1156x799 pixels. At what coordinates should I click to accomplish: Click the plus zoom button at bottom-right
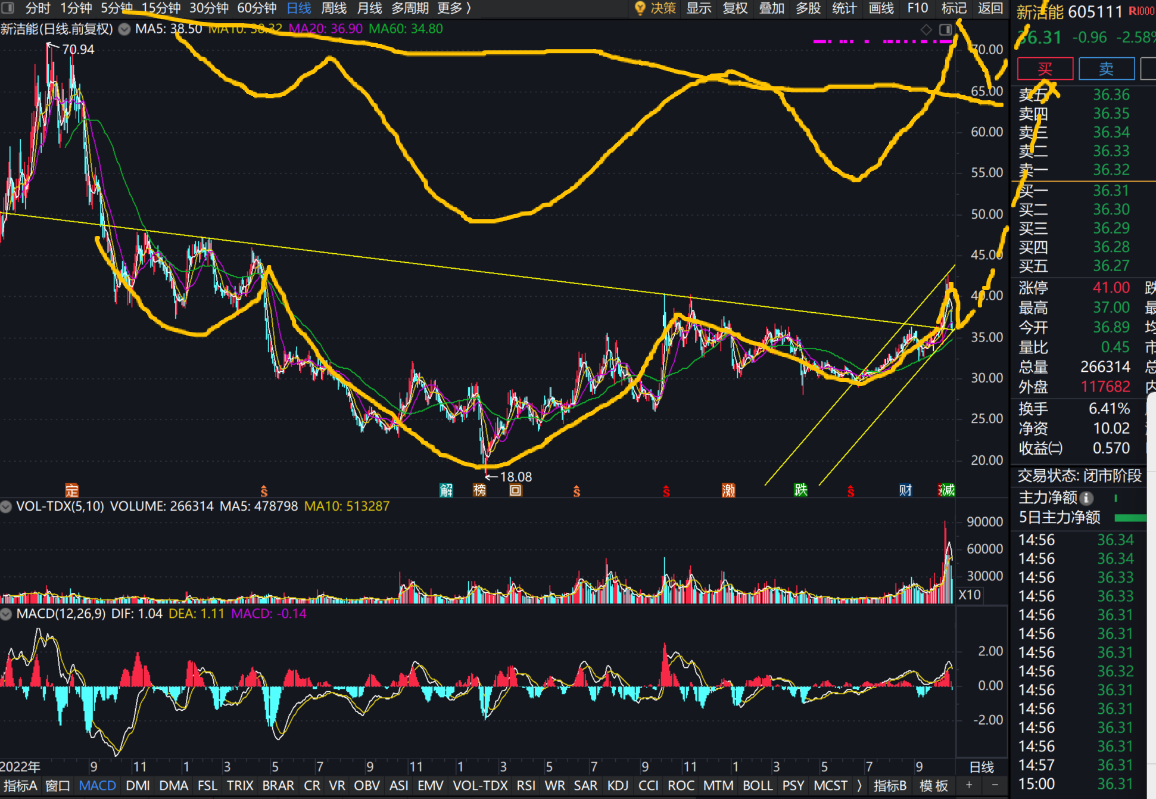(969, 785)
